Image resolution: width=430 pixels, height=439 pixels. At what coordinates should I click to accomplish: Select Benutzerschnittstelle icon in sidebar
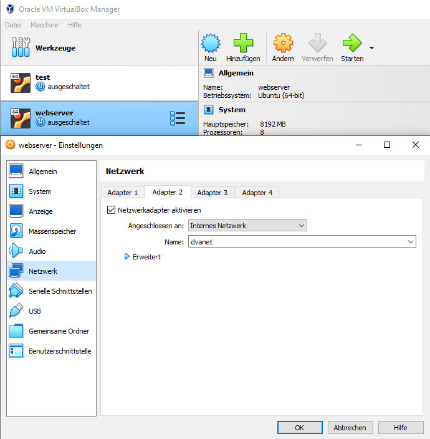(x=16, y=350)
